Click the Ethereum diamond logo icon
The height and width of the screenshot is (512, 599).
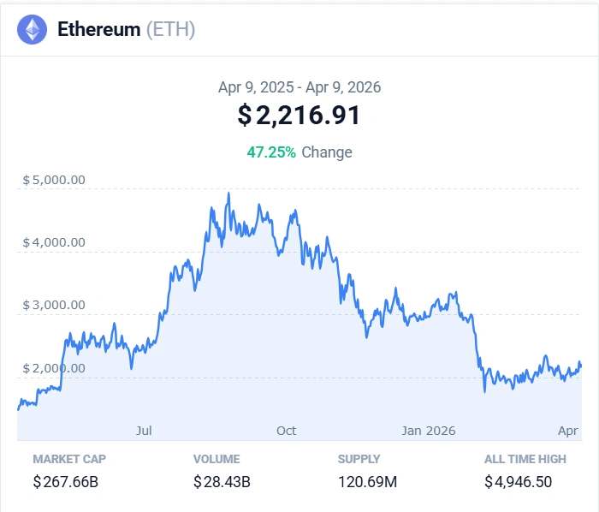pos(33,30)
